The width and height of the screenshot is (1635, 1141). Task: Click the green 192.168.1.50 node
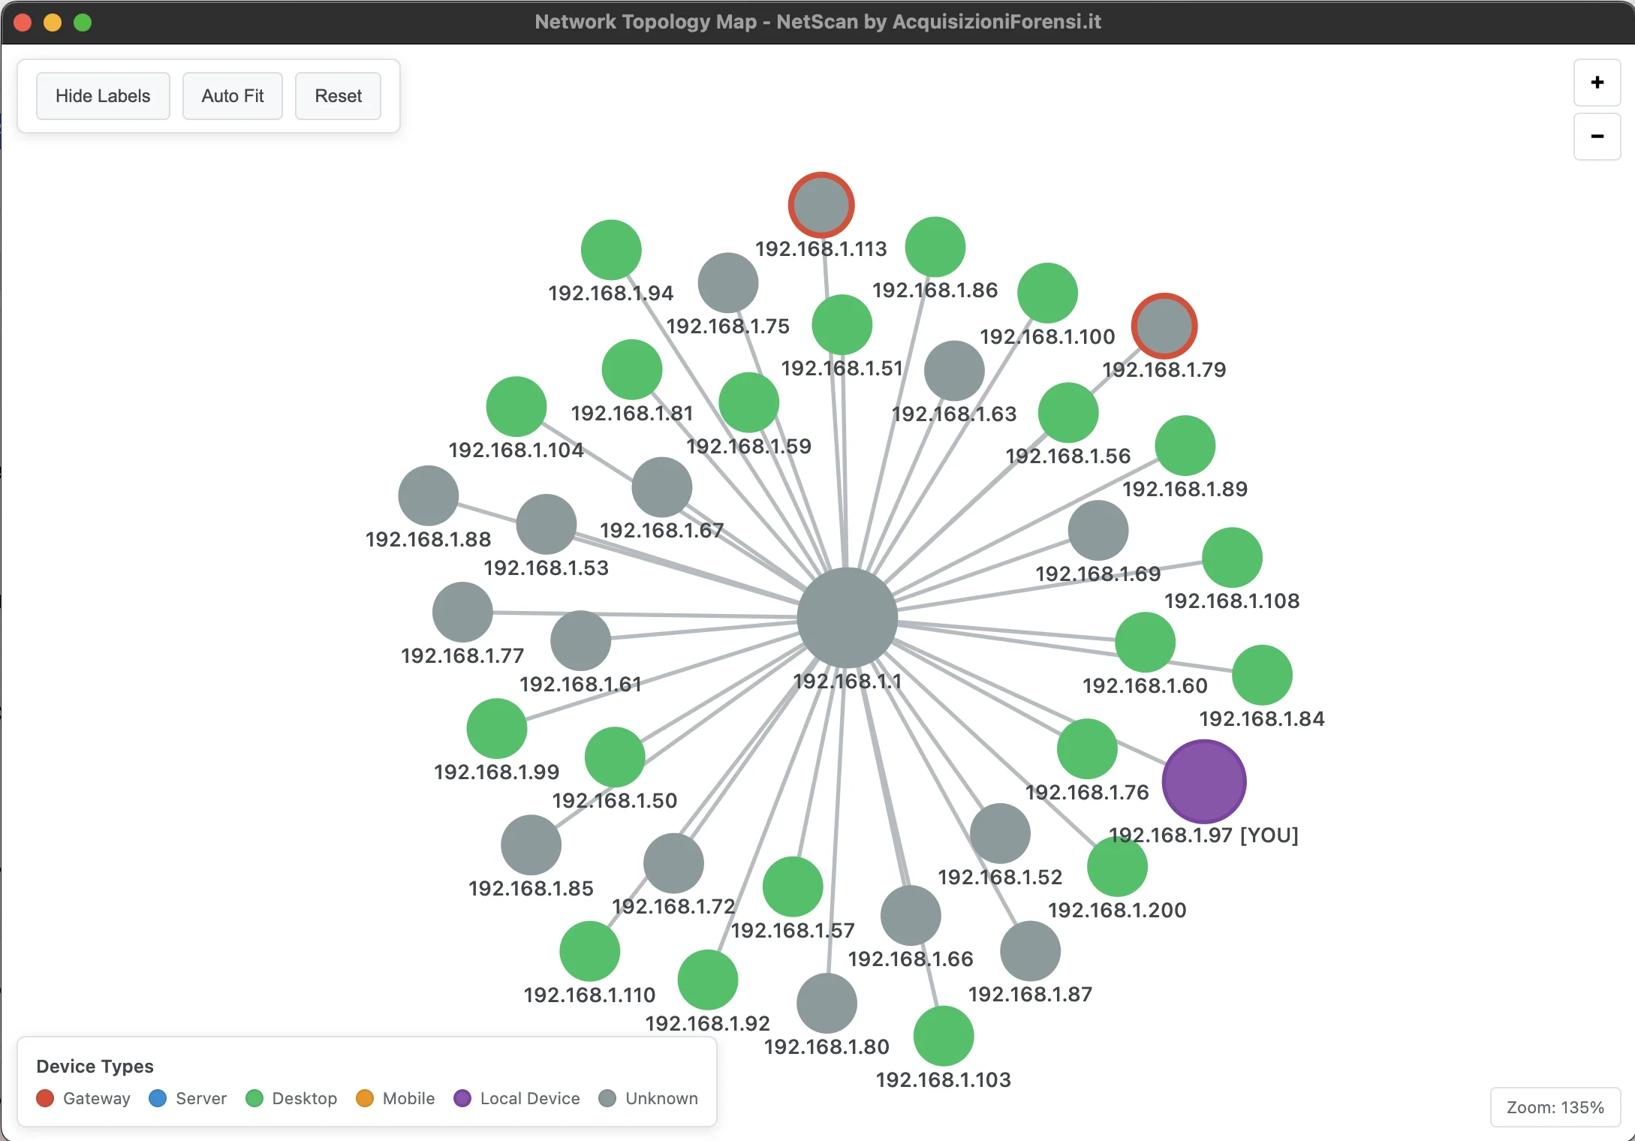click(615, 757)
